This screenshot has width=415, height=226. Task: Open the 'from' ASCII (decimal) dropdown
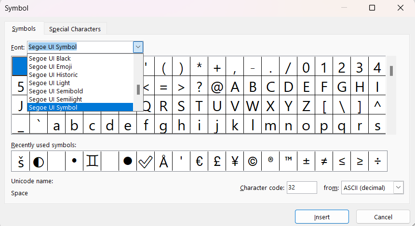tap(398, 188)
